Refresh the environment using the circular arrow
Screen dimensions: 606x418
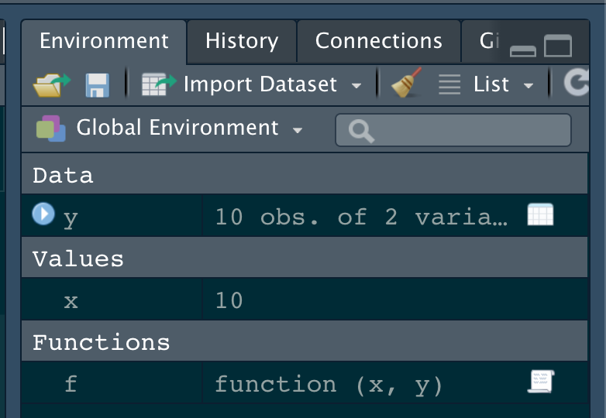pos(577,84)
